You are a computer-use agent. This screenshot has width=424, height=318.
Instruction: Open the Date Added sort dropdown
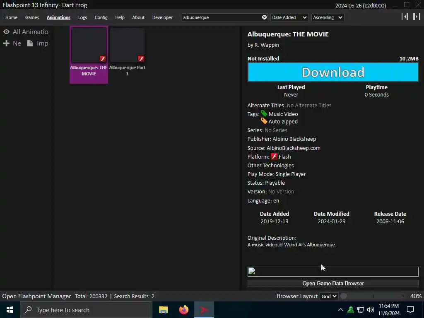(289, 17)
